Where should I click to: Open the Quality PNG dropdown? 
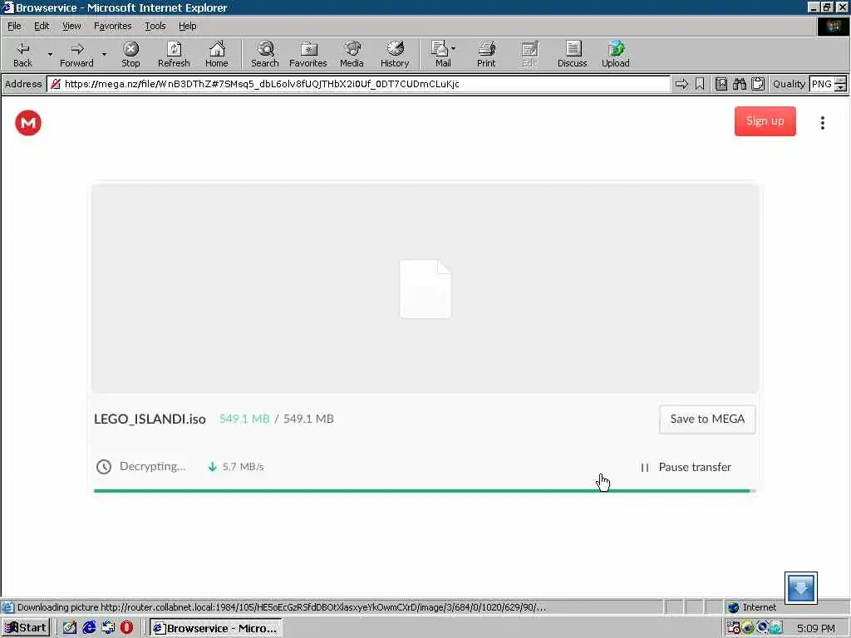[x=840, y=84]
